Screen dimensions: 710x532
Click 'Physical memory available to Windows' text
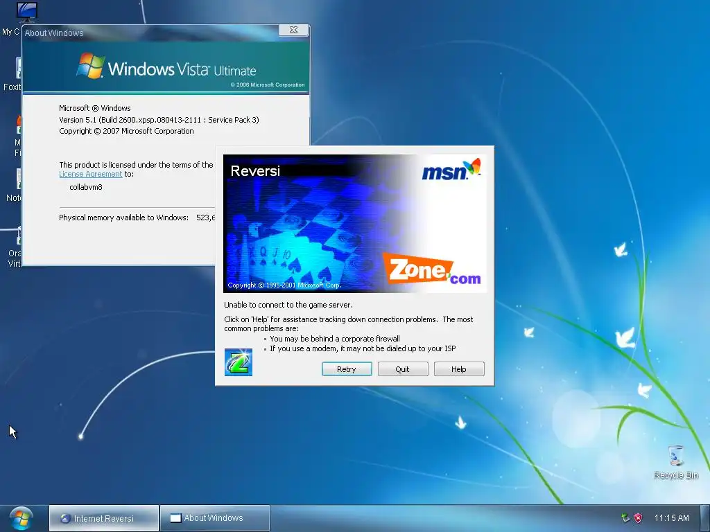click(123, 218)
